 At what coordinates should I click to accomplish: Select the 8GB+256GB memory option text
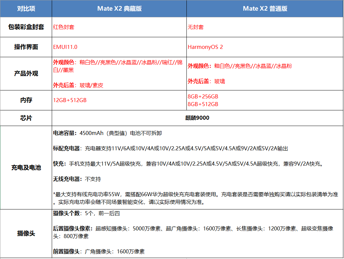point(203,96)
